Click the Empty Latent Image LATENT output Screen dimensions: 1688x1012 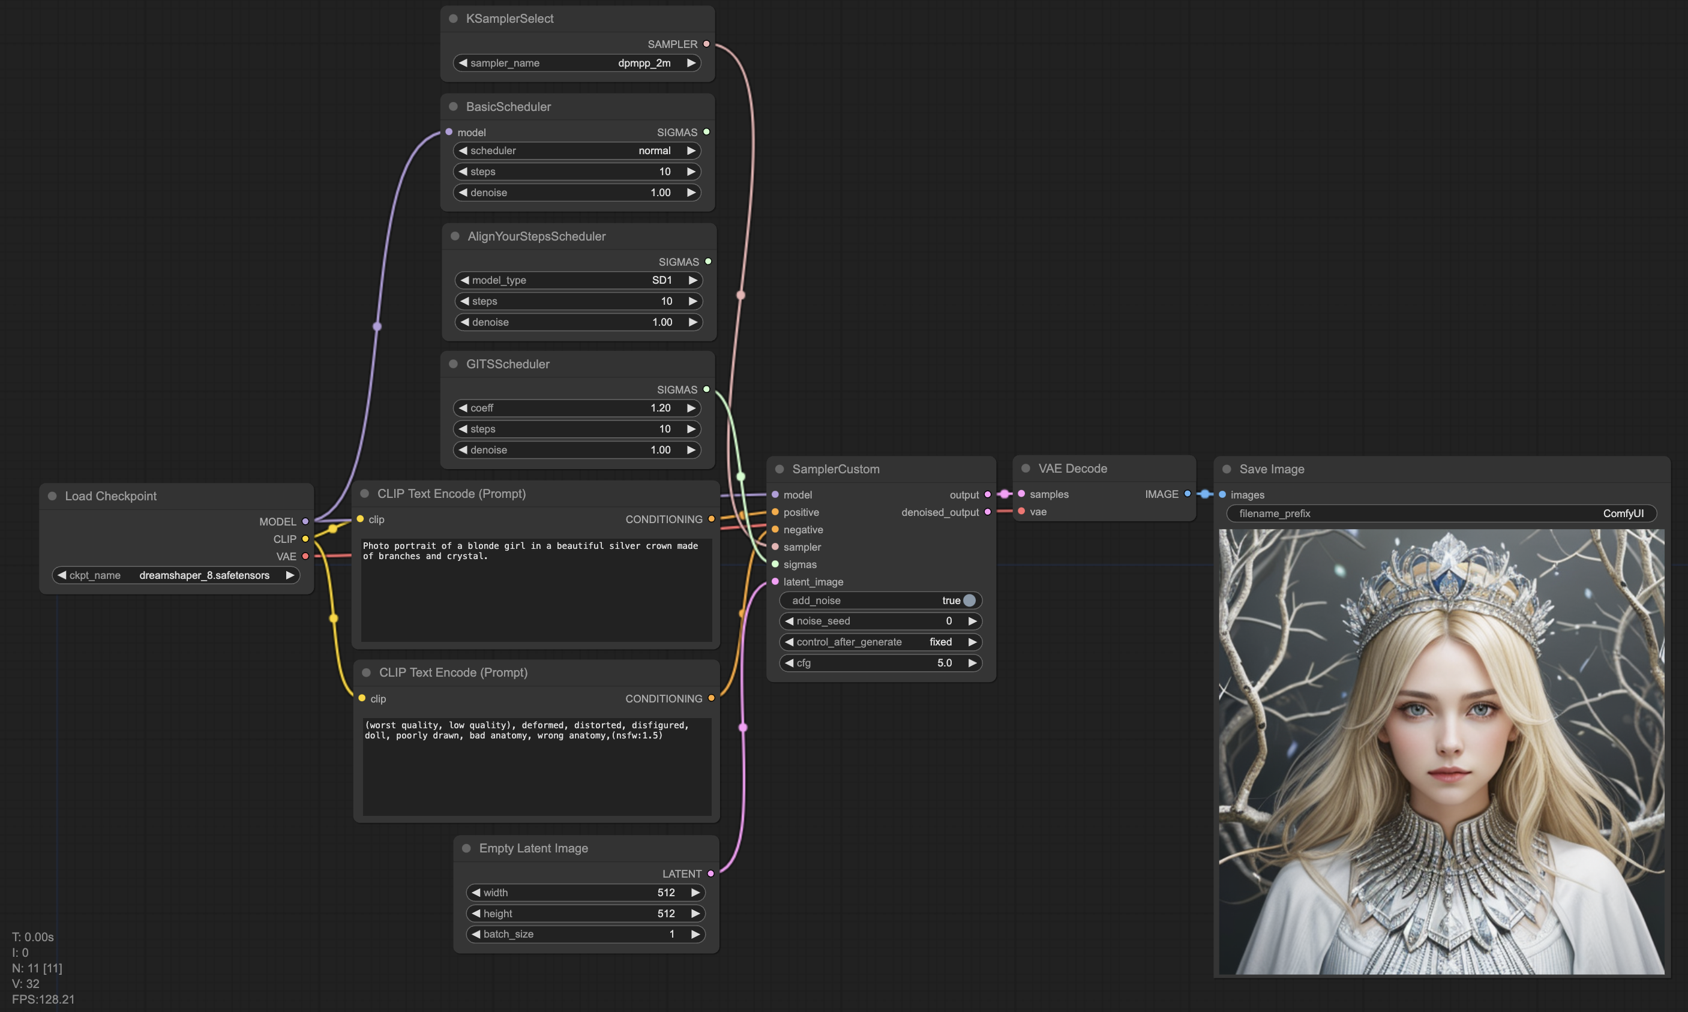[x=710, y=873]
